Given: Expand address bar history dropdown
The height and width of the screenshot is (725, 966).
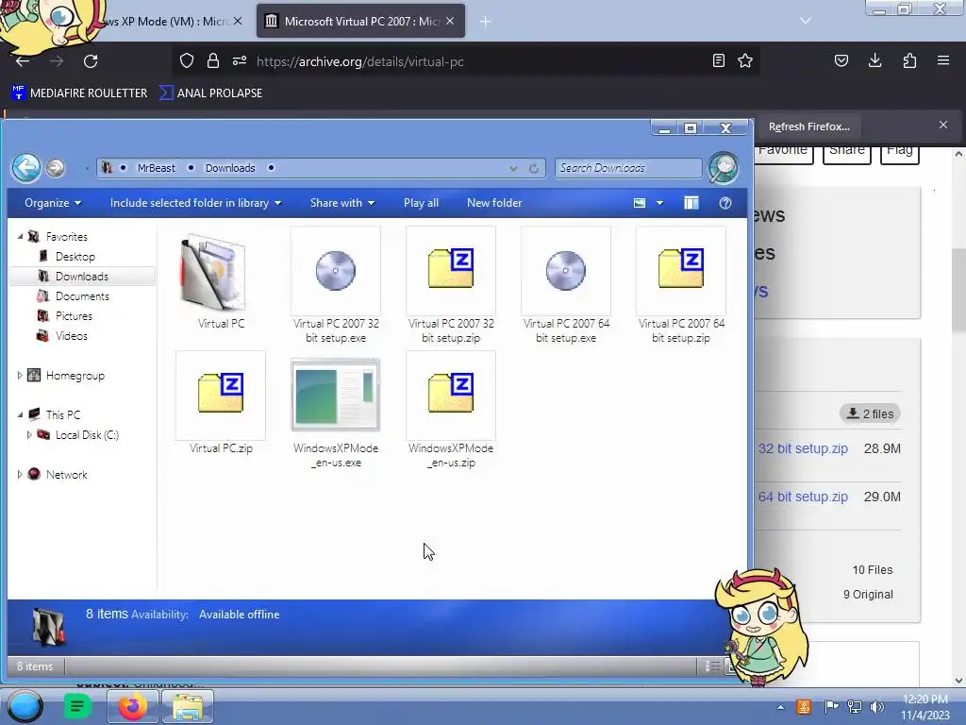Looking at the screenshot, I should tap(513, 168).
